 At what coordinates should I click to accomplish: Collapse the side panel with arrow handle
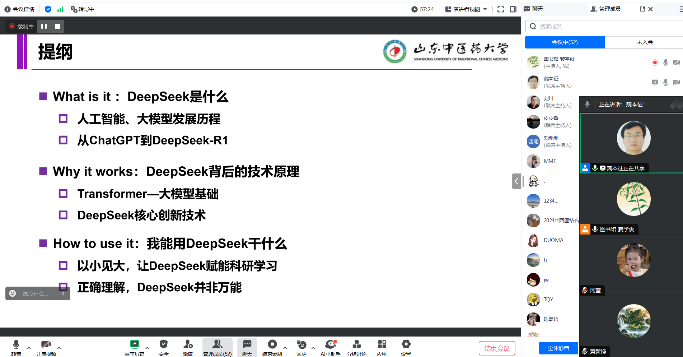click(516, 181)
